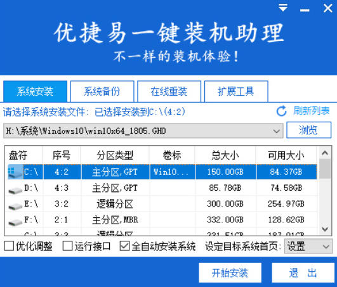This screenshot has height=287, width=337.
Task: Click the 4:2 sequence cell in C:\ row
Action: point(62,172)
